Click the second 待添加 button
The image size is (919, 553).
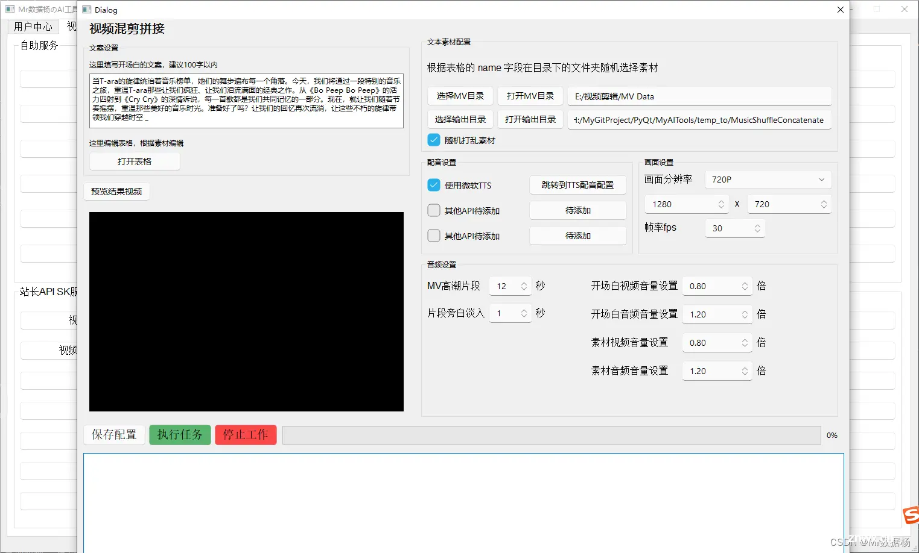coord(578,236)
